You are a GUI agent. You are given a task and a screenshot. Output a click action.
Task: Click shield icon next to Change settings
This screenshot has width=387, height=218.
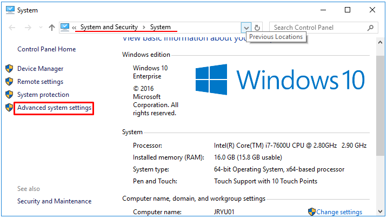pyautogui.click(x=312, y=212)
